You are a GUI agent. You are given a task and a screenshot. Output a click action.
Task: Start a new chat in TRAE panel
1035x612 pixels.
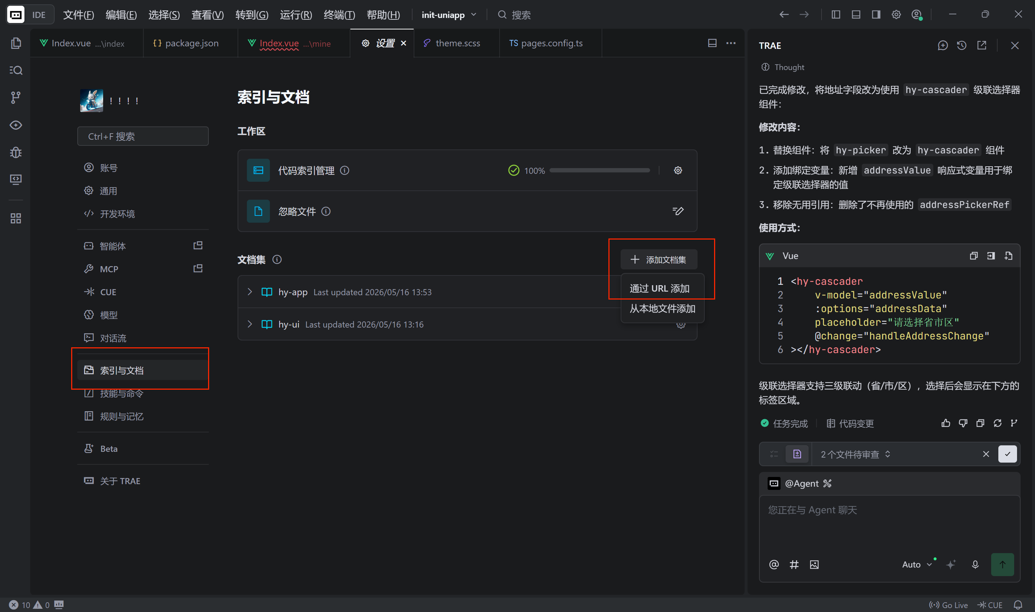[x=943, y=45]
